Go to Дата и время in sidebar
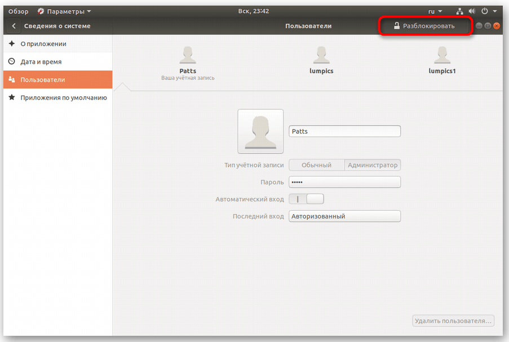509x342 pixels. click(x=41, y=62)
